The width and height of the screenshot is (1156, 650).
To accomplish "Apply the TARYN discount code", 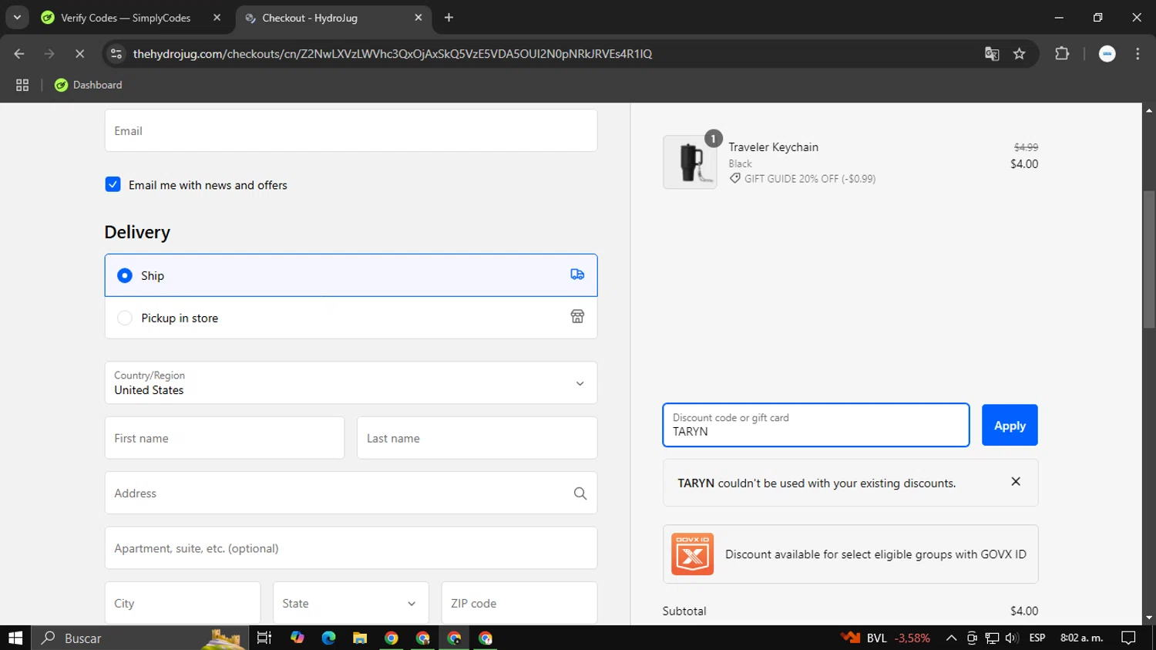I will (1010, 425).
